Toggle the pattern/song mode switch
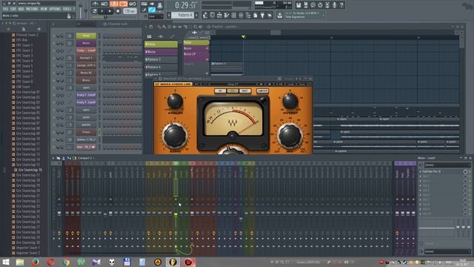 click(x=95, y=11)
